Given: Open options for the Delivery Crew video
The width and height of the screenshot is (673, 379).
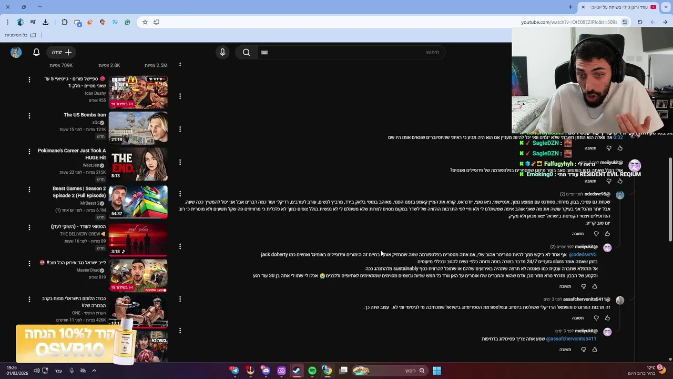Looking at the screenshot, I should click(x=29, y=227).
